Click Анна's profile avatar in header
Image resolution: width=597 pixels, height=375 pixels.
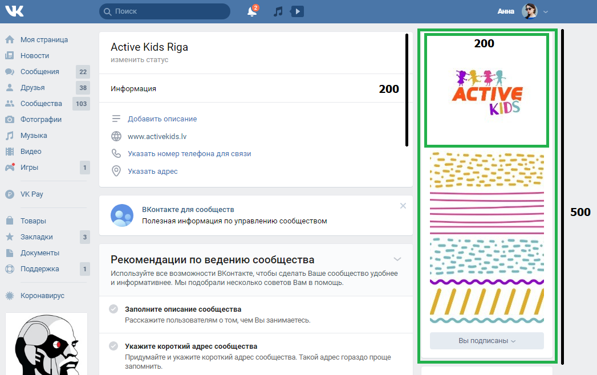click(529, 11)
